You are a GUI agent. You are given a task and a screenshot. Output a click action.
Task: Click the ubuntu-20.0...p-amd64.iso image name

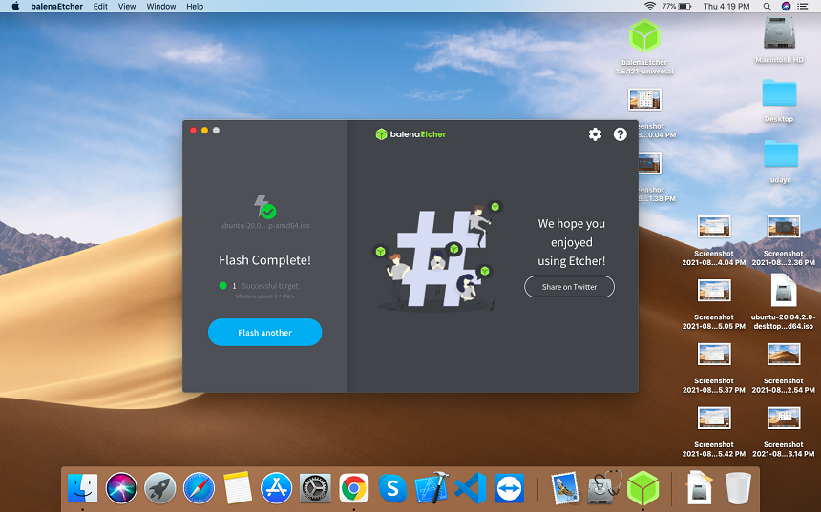[x=265, y=225]
